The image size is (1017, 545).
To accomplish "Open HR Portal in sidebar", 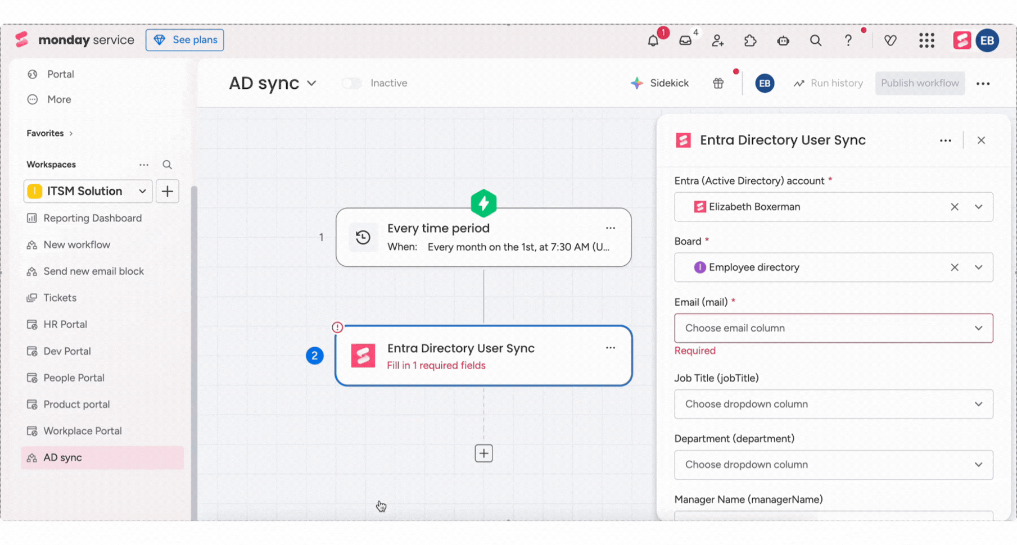I will pos(65,324).
